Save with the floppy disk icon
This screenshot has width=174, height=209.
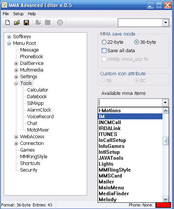click(x=26, y=23)
